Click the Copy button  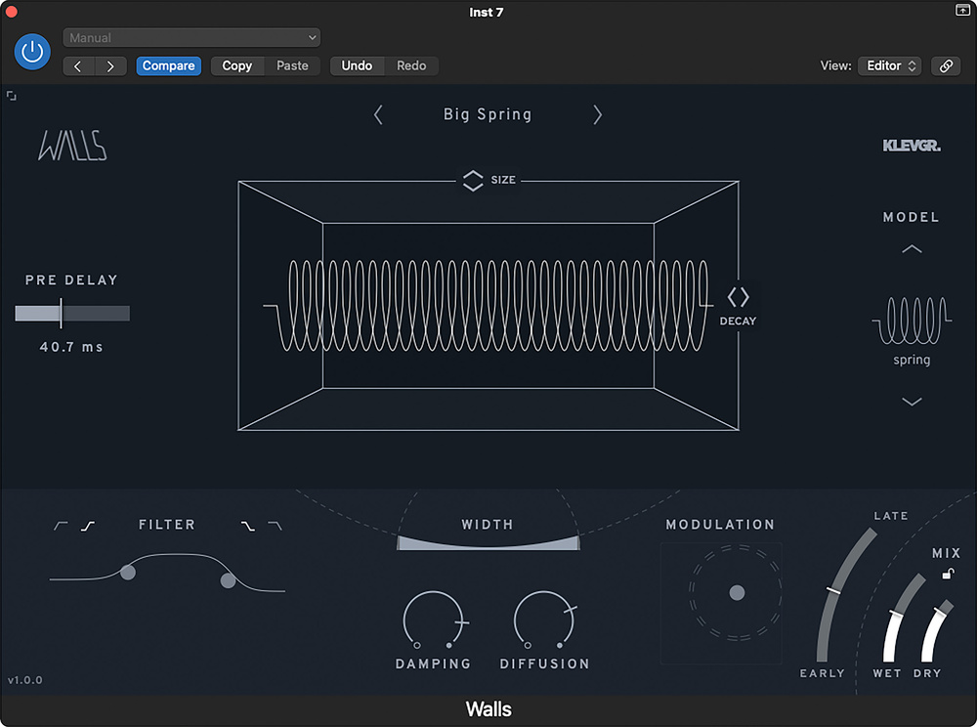click(x=236, y=65)
